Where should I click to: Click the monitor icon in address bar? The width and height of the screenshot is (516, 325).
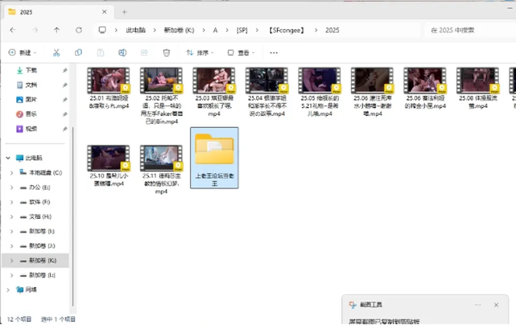[x=102, y=30]
